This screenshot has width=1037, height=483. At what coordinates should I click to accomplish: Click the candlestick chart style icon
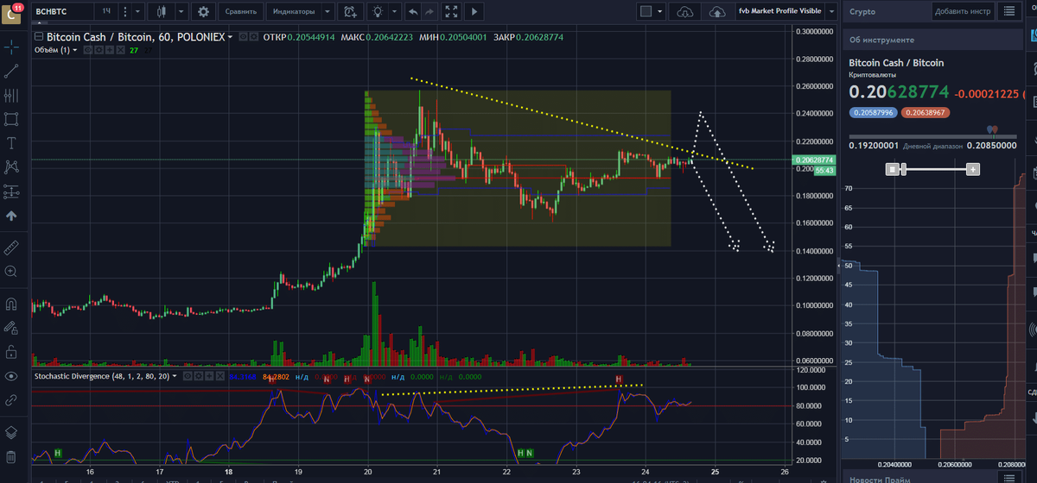pos(162,11)
